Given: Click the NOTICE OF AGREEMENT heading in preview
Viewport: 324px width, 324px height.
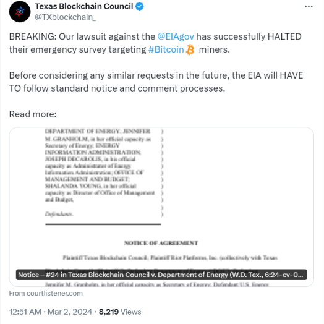Looking at the screenshot, I should pyautogui.click(x=161, y=243).
